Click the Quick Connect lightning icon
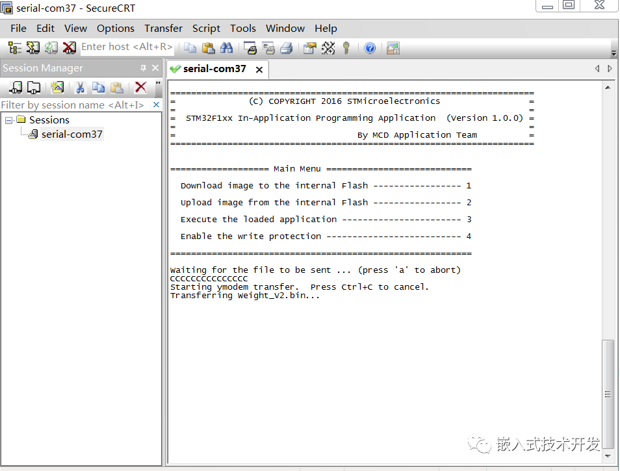The image size is (620, 471). click(x=33, y=48)
